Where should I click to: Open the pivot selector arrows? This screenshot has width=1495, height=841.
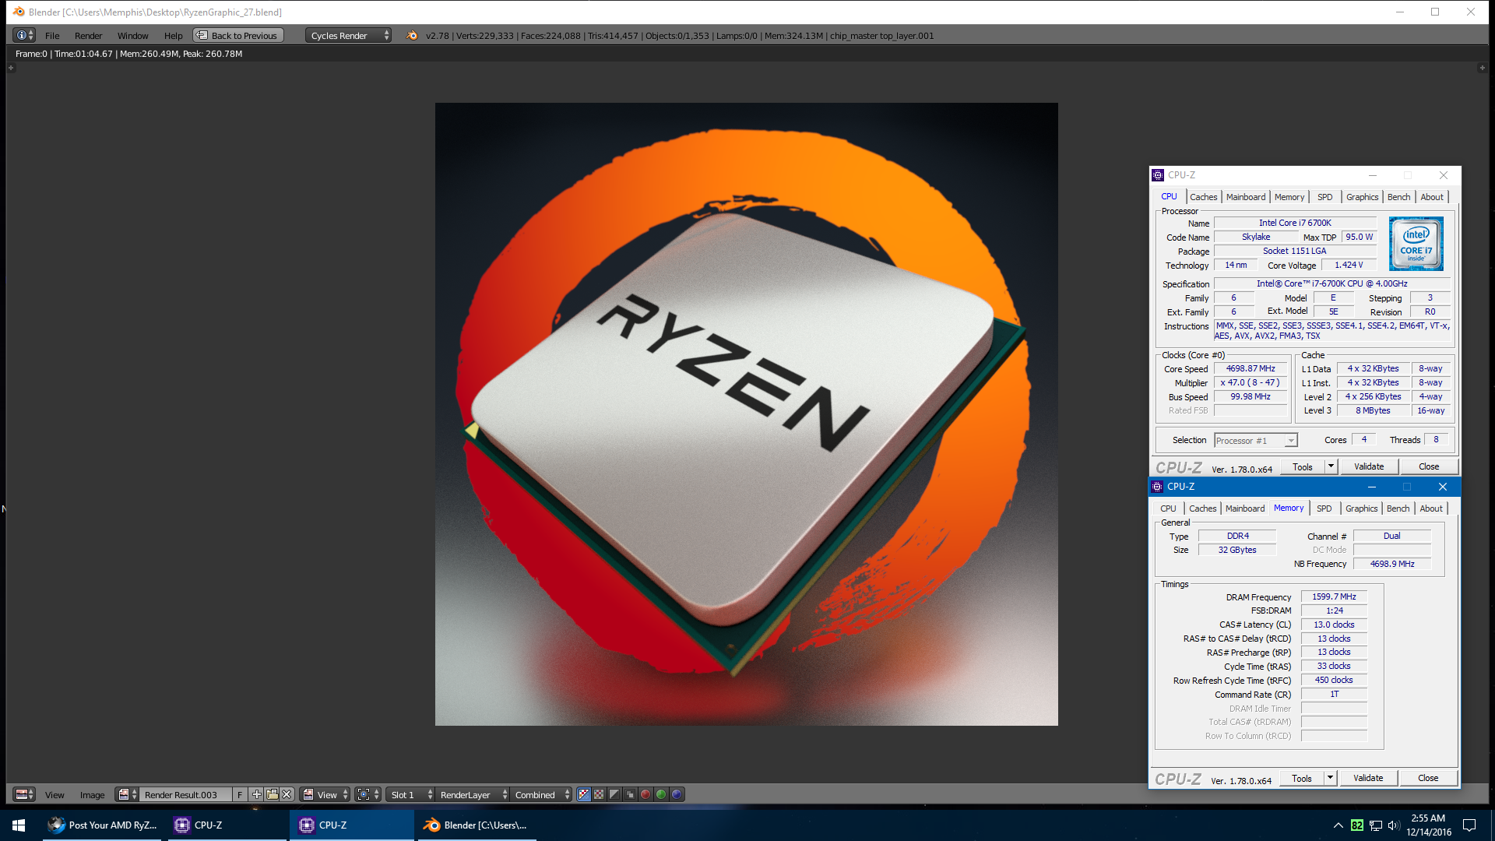tap(377, 794)
